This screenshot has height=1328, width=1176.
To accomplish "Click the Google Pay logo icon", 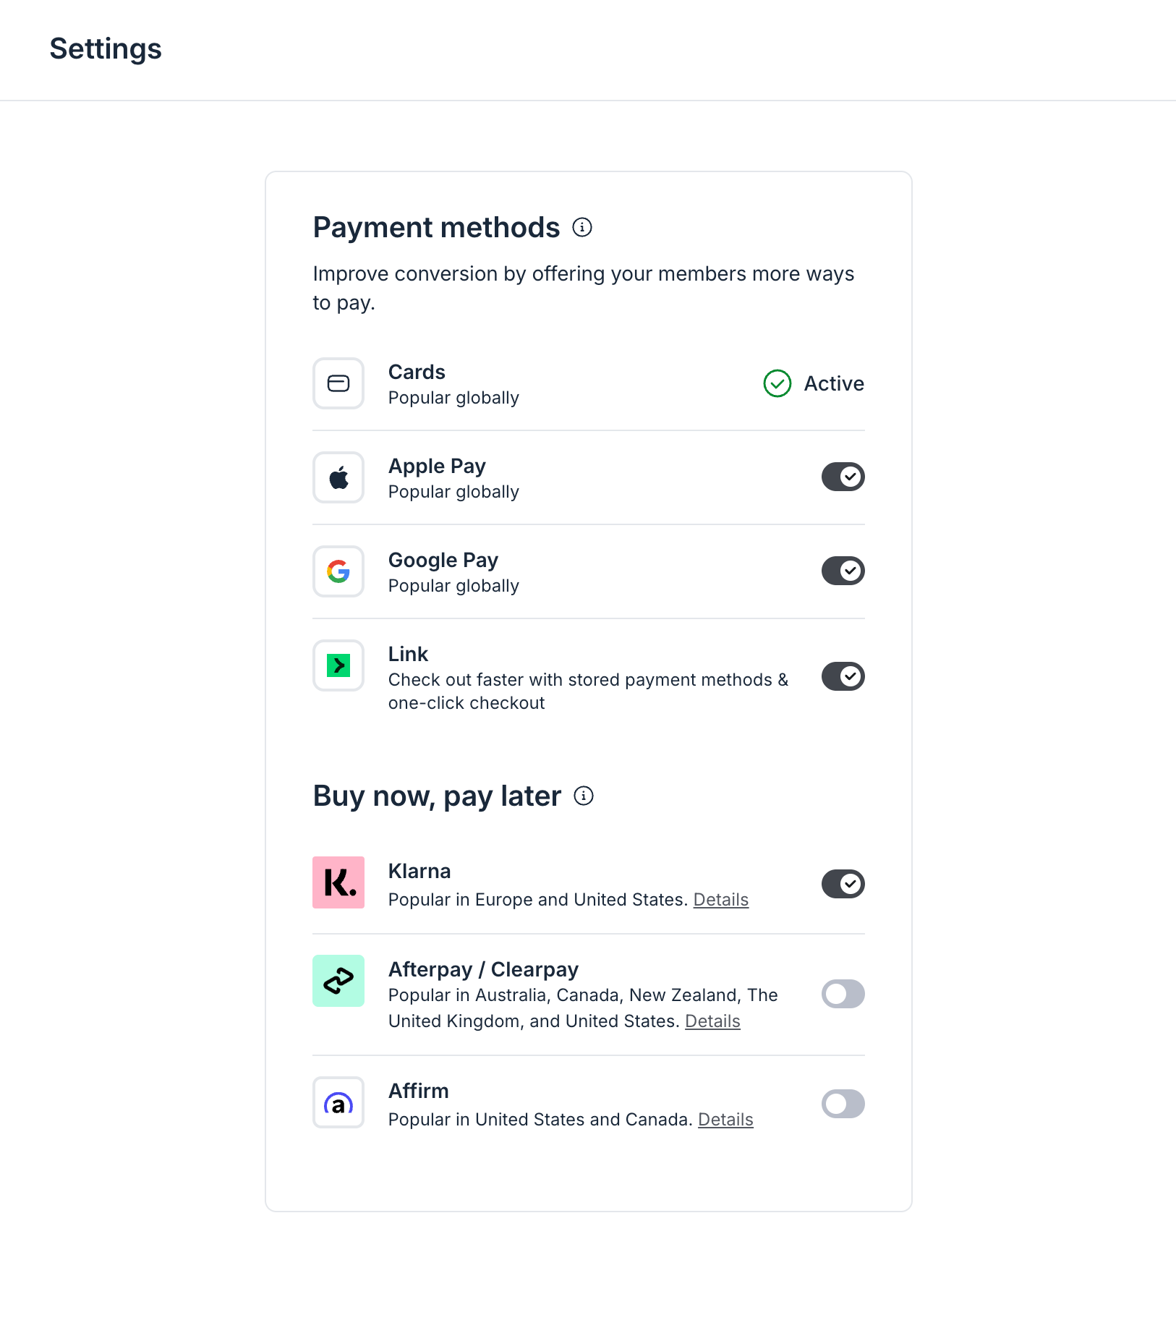I will pyautogui.click(x=338, y=571).
